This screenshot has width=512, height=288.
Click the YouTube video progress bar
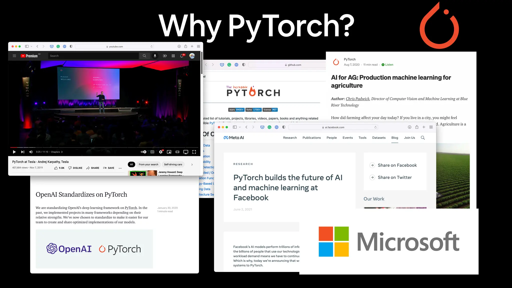pos(100,147)
